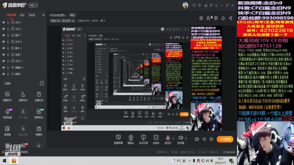Download the 虚拟形象 tool
The width and height of the screenshot is (294, 165).
[23, 131]
